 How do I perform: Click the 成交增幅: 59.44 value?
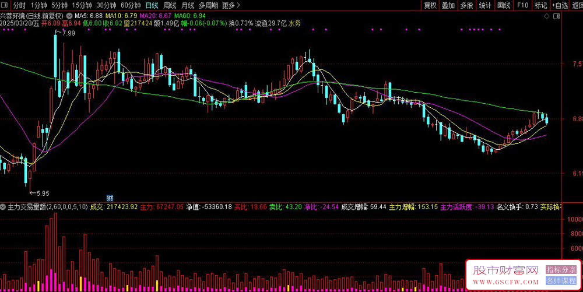(x=364, y=207)
